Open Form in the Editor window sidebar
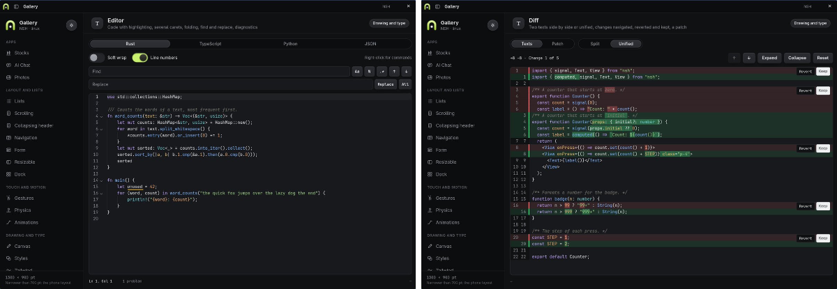 tap(40, 150)
